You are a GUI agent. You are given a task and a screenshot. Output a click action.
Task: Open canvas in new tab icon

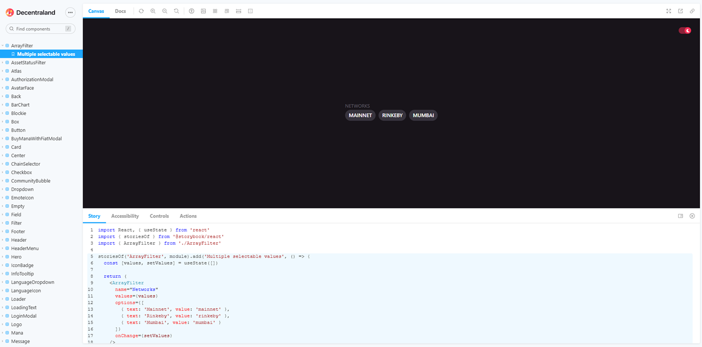pyautogui.click(x=681, y=11)
